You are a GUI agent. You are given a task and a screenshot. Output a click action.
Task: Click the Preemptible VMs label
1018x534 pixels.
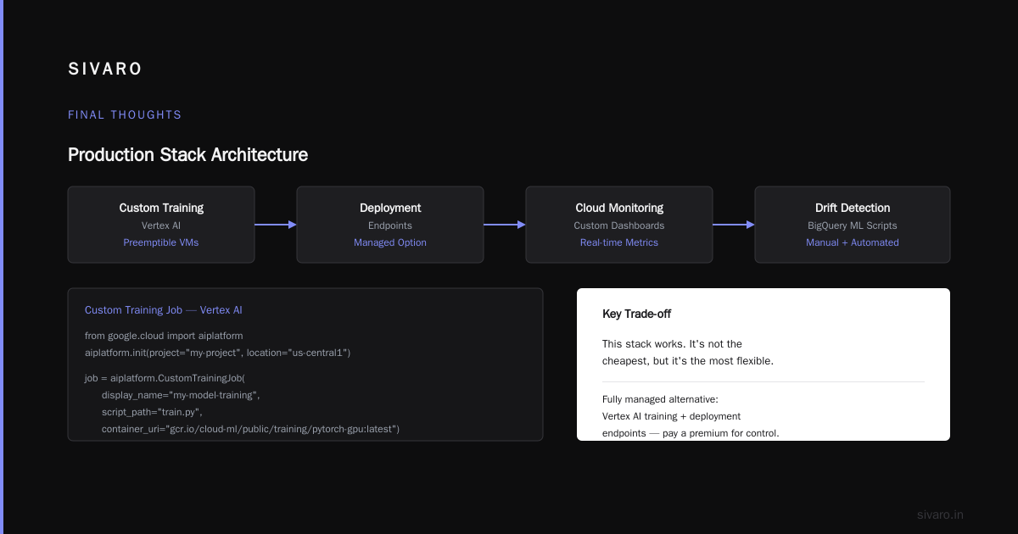(x=161, y=242)
